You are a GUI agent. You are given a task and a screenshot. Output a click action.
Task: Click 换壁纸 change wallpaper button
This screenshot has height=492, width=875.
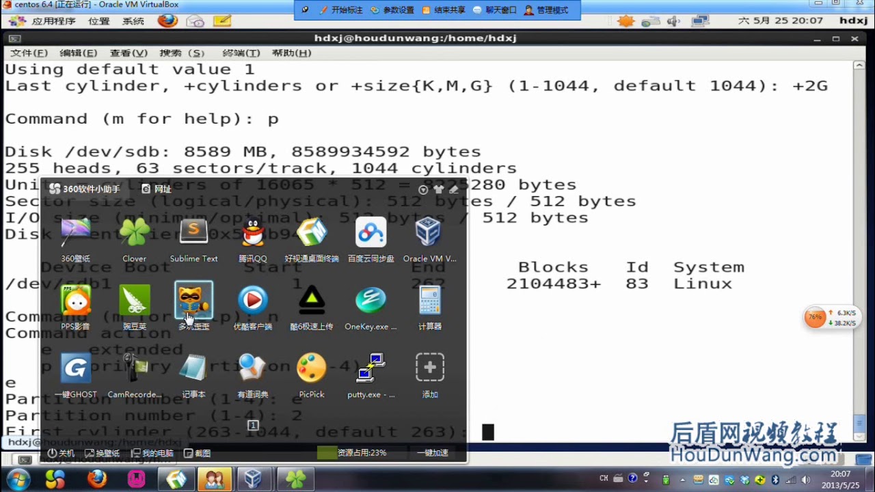point(103,453)
